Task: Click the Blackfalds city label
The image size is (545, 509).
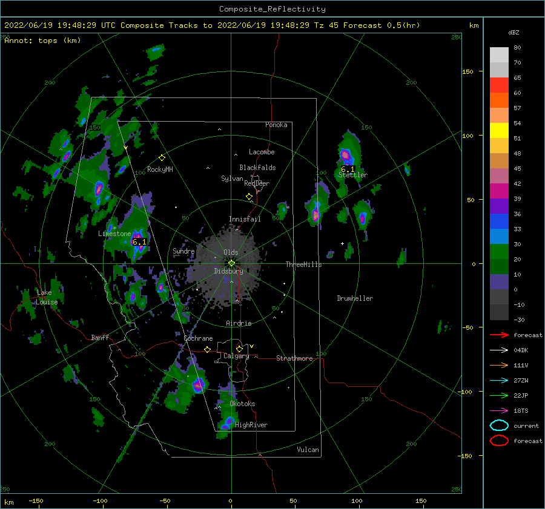Action: [x=257, y=168]
